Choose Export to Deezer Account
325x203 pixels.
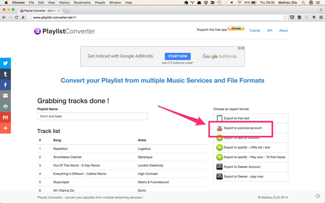[250, 167]
